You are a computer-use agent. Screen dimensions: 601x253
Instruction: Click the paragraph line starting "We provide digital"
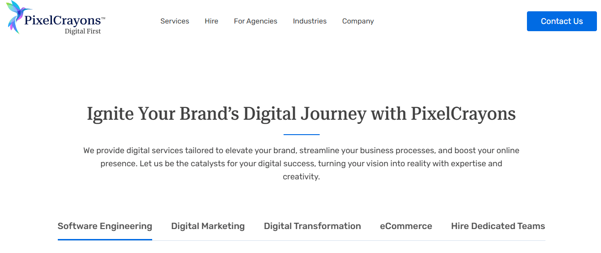301,150
